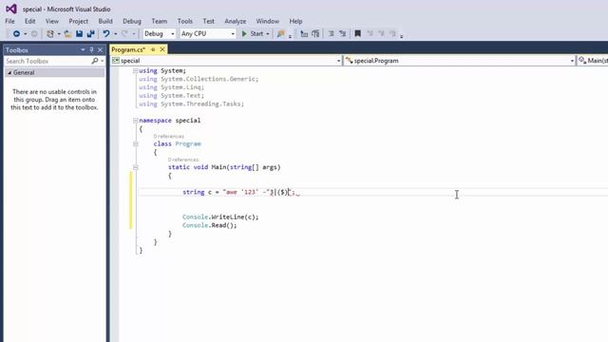Open the Undo history dropdown arrow
The width and height of the screenshot is (608, 342).
pos(115,34)
